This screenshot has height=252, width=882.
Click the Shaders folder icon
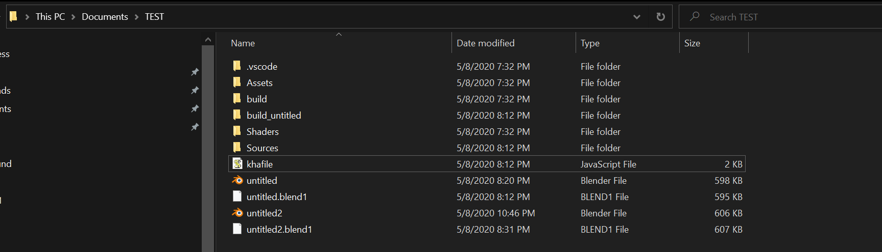[x=237, y=131]
